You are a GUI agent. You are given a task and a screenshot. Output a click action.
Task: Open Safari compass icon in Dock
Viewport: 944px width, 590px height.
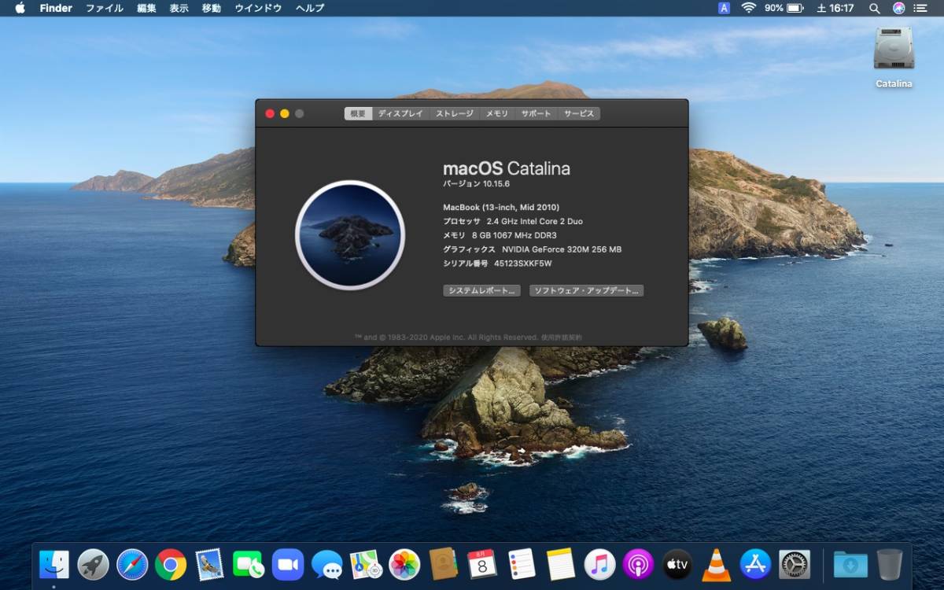point(132,564)
